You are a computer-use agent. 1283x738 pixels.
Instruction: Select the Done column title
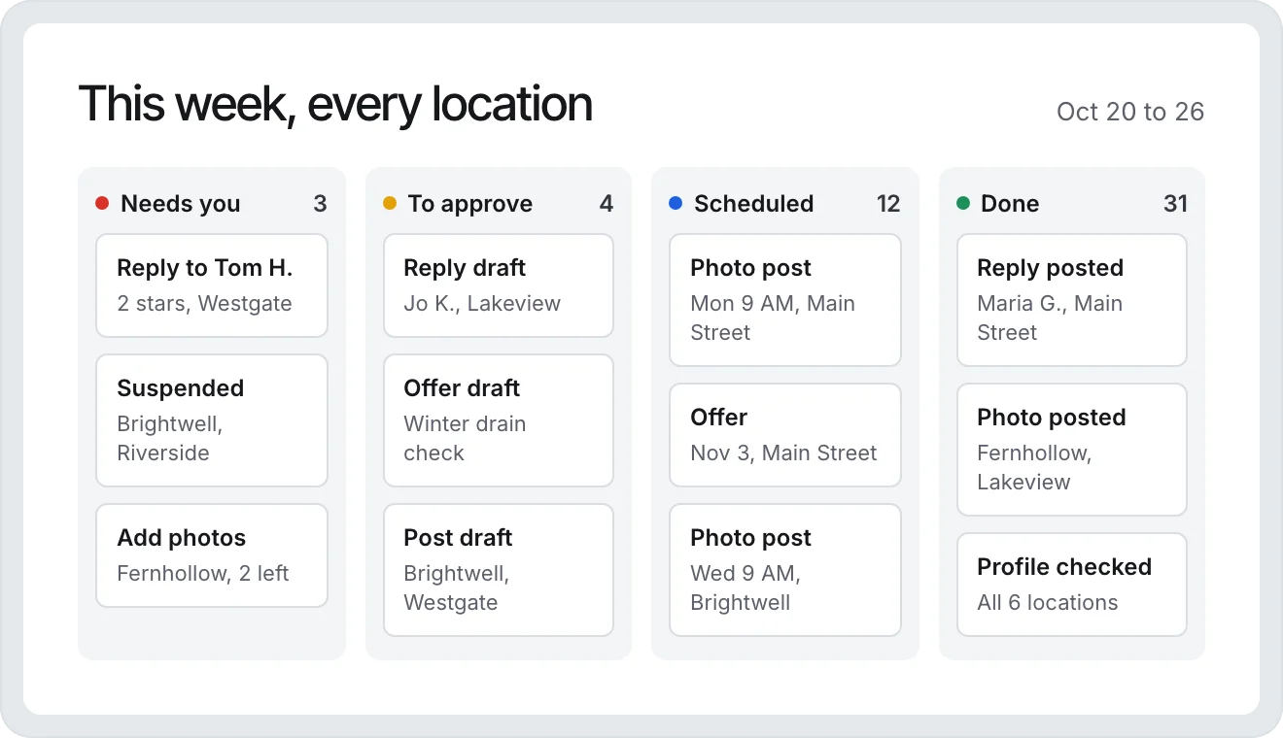pos(1010,204)
